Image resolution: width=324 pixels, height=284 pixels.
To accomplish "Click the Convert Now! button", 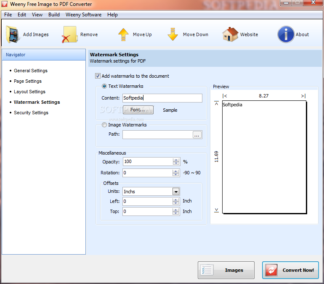I will coord(290,270).
